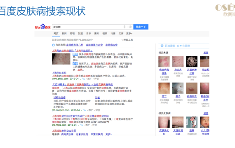Open the 皮肤角化症 thumbnail image
Image resolution: width=235 pixels, height=148 pixels.
click(164, 122)
